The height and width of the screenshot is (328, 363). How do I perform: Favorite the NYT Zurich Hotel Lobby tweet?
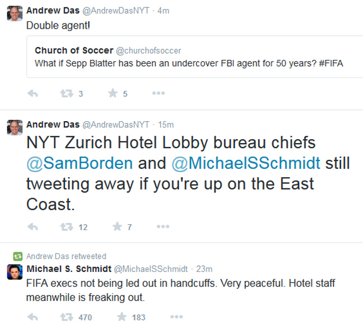[x=117, y=227]
